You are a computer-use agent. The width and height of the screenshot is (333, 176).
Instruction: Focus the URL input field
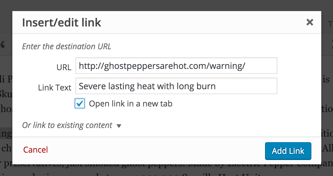176,66
